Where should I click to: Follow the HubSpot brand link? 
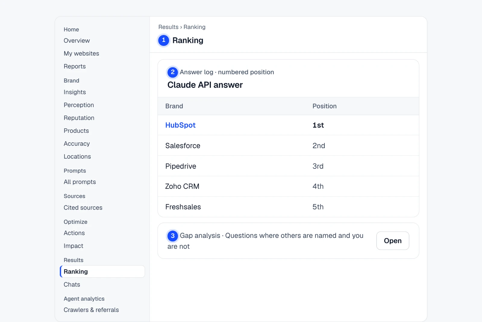pos(180,125)
